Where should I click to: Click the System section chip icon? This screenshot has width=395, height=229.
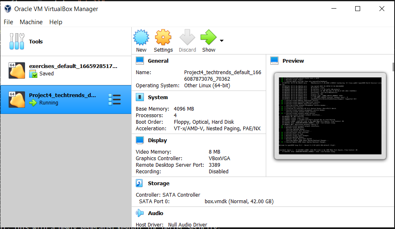pyautogui.click(x=140, y=97)
